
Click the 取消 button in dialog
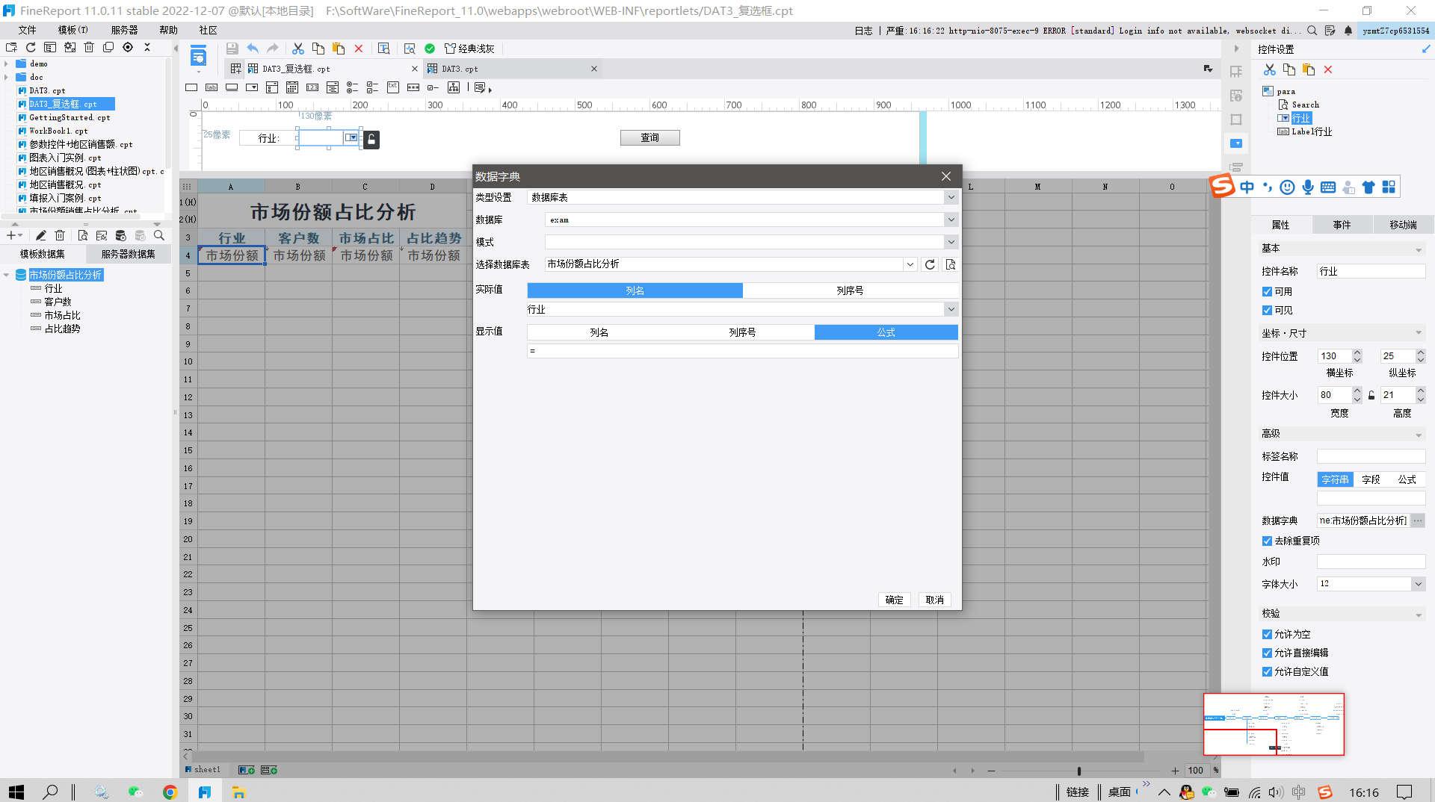pyautogui.click(x=934, y=600)
